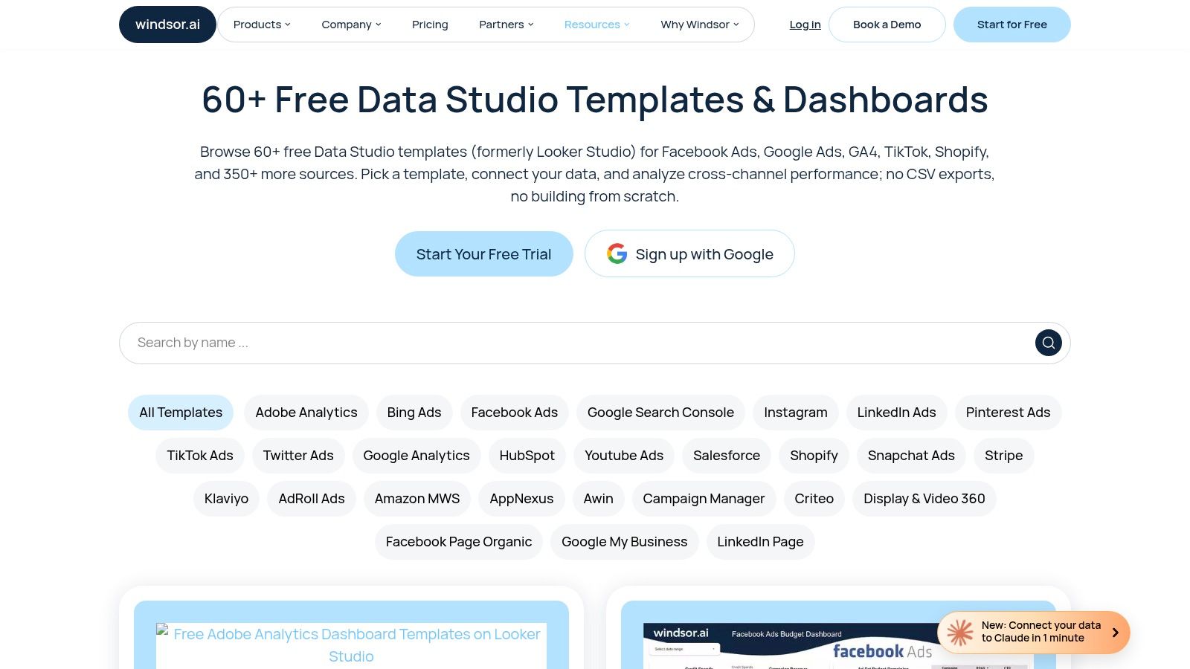Click Sign up with Google button
The image size is (1190, 669).
point(689,254)
